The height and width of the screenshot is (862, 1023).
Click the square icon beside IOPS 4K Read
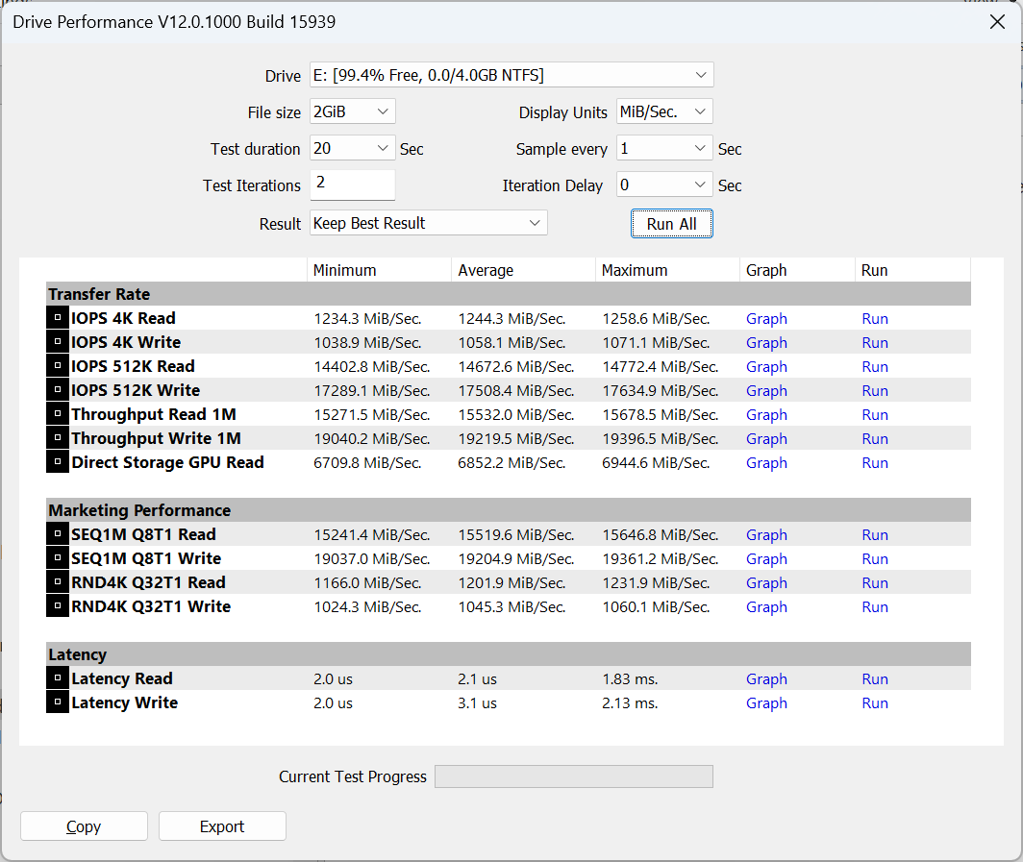tap(58, 317)
